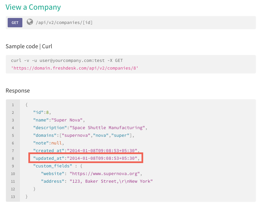Screen dimensions: 261x205
Task: Click the null note value
Action: pyautogui.click(x=56, y=143)
